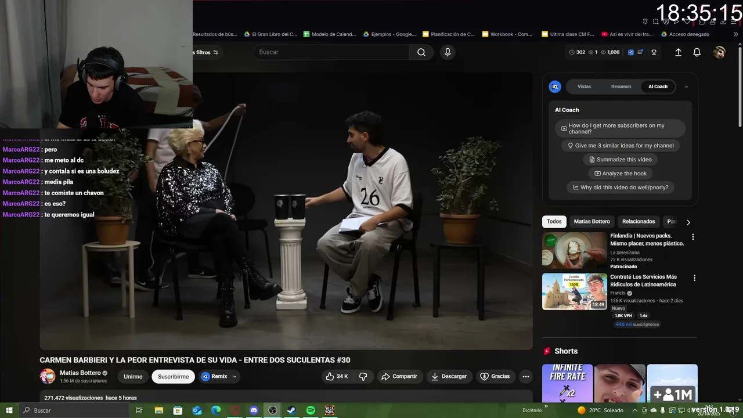Switch to the Resumen tab
Screen dimensions: 743x418
pyautogui.click(x=621, y=87)
